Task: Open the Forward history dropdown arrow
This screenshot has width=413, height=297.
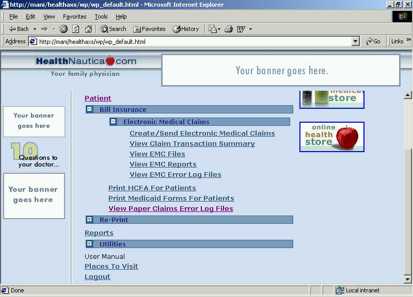Action: coord(54,29)
